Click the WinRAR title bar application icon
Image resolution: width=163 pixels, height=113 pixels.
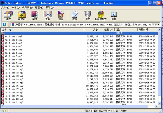coord(2,3)
